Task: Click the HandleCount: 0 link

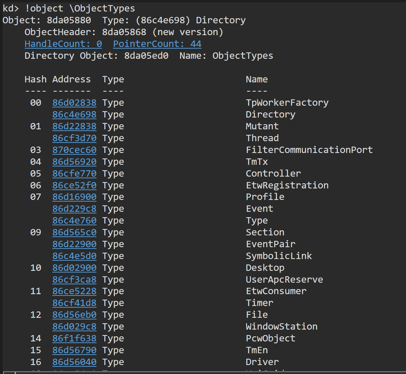Action: click(63, 44)
